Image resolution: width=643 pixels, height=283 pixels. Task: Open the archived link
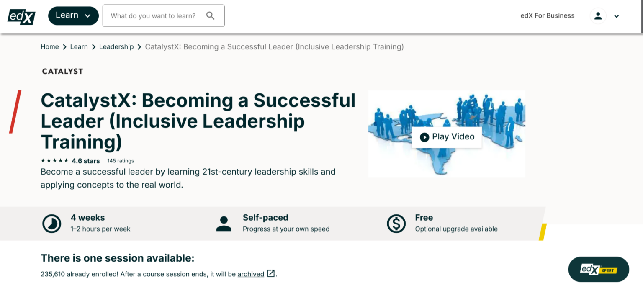(x=250, y=274)
